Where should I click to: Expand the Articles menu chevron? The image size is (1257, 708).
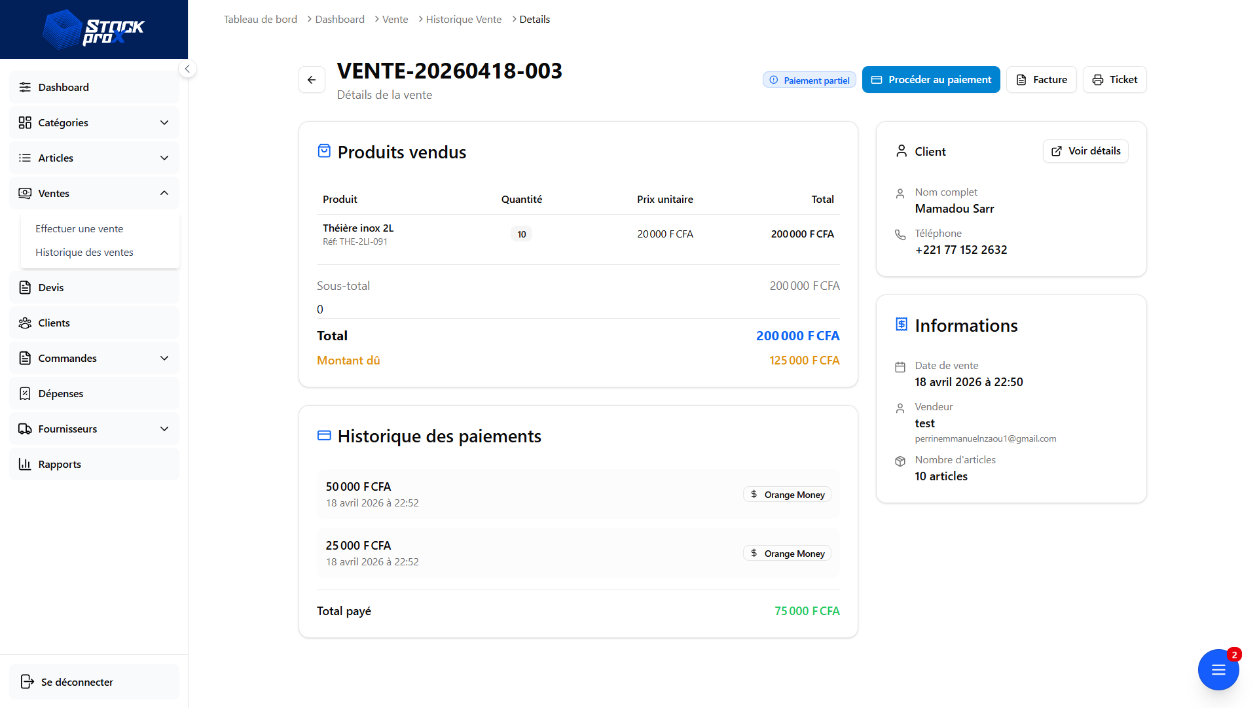(x=164, y=158)
